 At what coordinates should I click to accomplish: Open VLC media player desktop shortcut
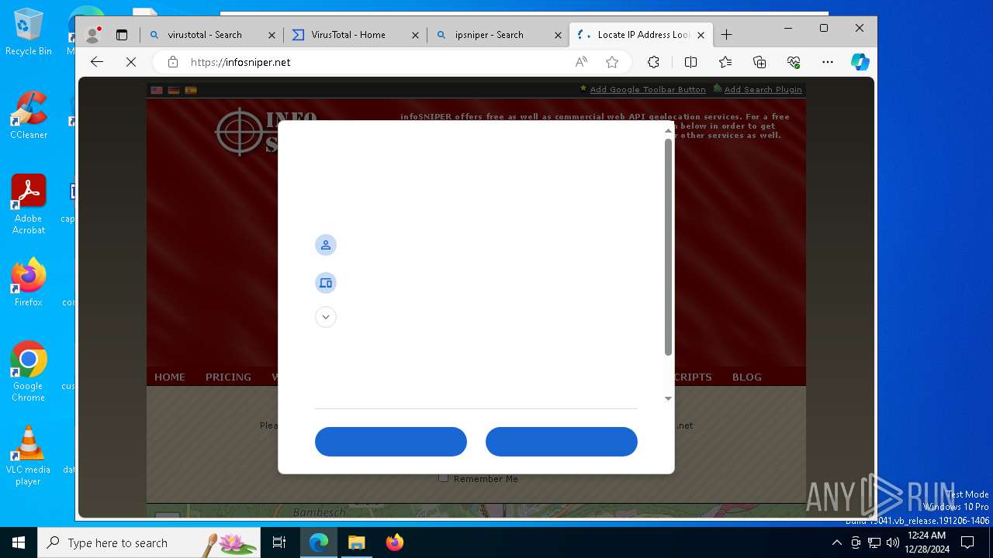click(x=29, y=456)
